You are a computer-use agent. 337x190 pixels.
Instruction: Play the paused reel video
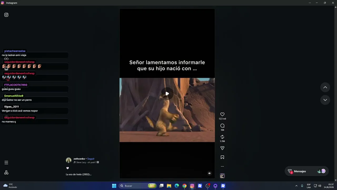[167, 94]
